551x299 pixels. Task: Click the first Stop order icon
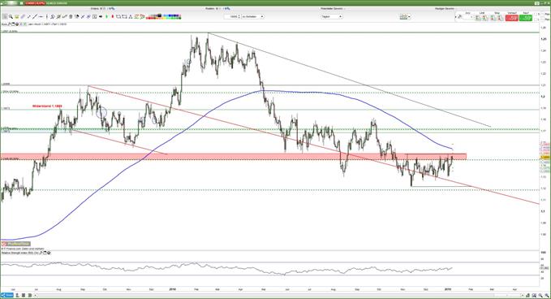[x=492, y=17]
